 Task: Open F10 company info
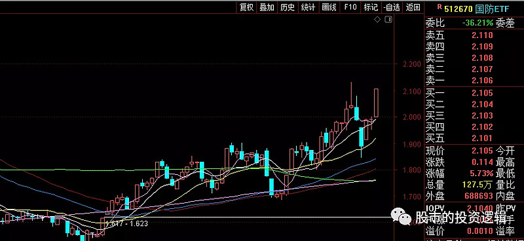350,7
